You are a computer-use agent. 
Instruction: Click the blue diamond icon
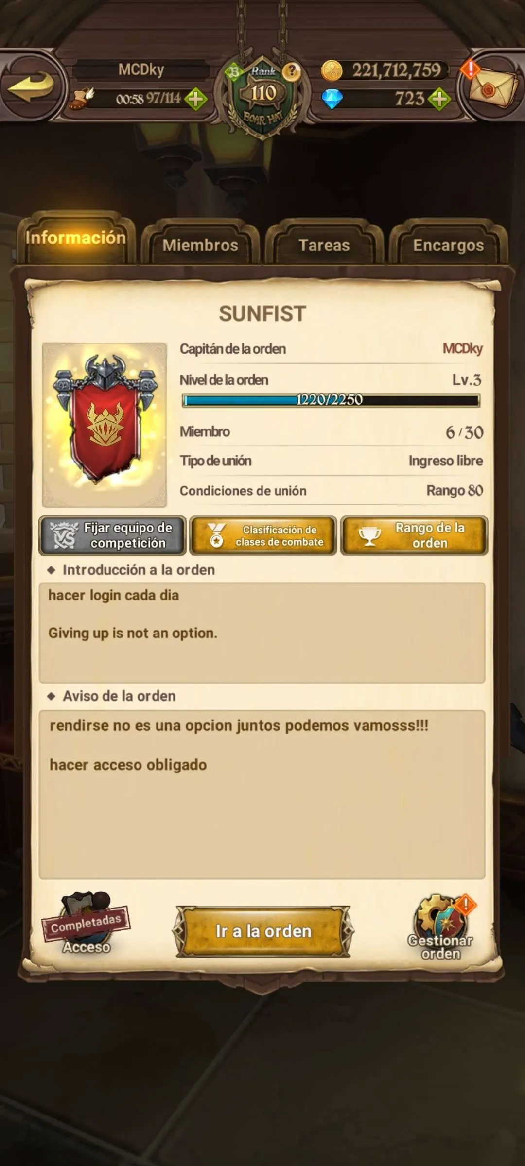(x=332, y=99)
